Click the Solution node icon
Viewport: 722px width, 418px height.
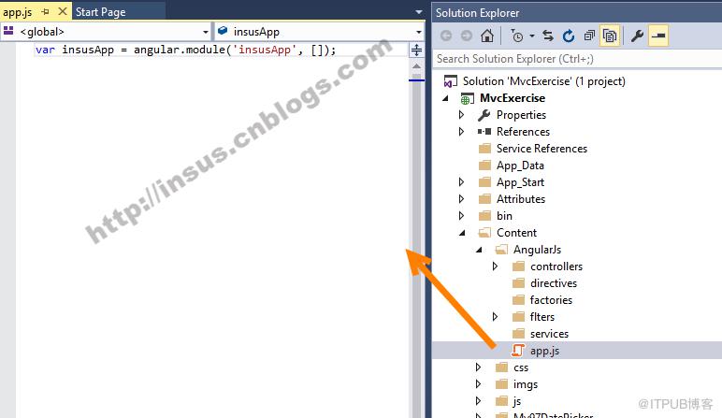pos(451,81)
